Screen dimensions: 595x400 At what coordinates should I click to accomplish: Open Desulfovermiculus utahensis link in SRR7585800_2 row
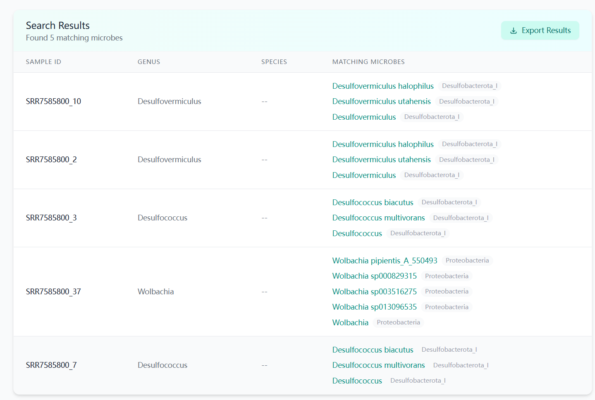coord(382,160)
